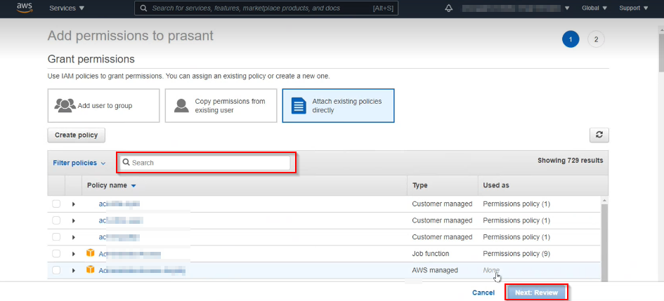Click the 'Showing 729 results' text

pyautogui.click(x=570, y=160)
